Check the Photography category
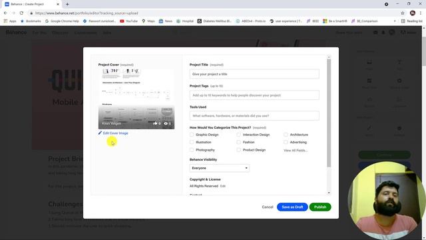Image resolution: width=426 pixels, height=240 pixels. pyautogui.click(x=192, y=150)
